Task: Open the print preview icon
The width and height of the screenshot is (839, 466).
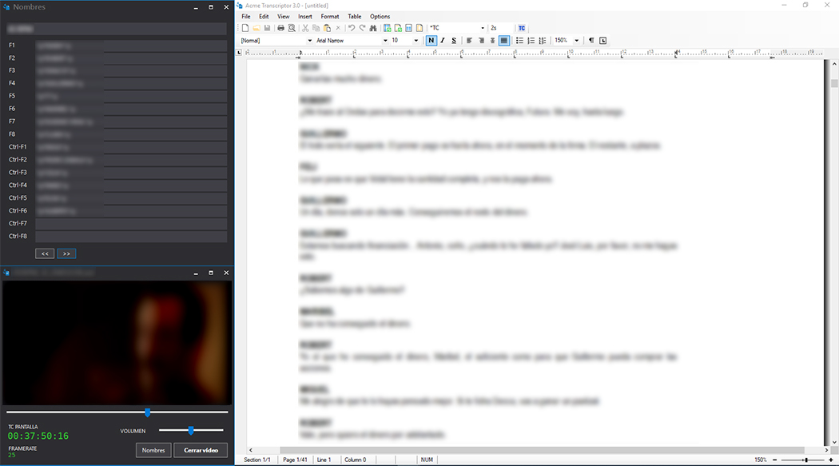Action: (291, 27)
